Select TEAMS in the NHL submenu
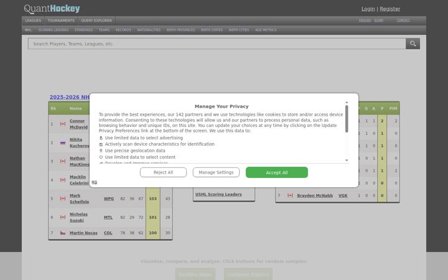The height and width of the screenshot is (280, 448). tap(104, 30)
